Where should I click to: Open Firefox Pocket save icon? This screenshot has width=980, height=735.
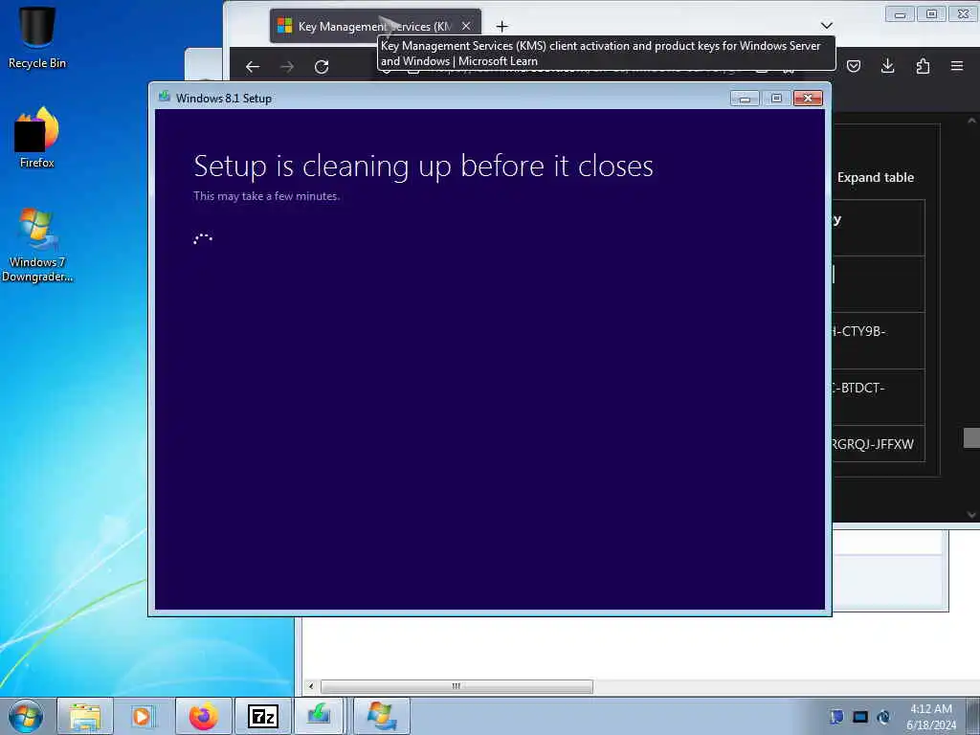(854, 66)
